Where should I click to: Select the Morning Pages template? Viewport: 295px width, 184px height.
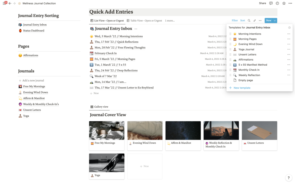coord(247,39)
